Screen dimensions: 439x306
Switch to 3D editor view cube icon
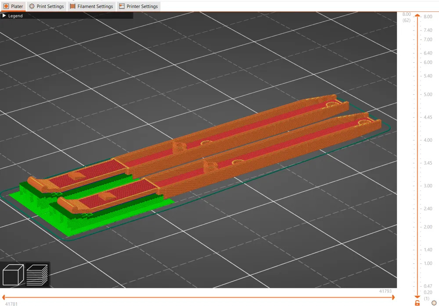(x=13, y=275)
